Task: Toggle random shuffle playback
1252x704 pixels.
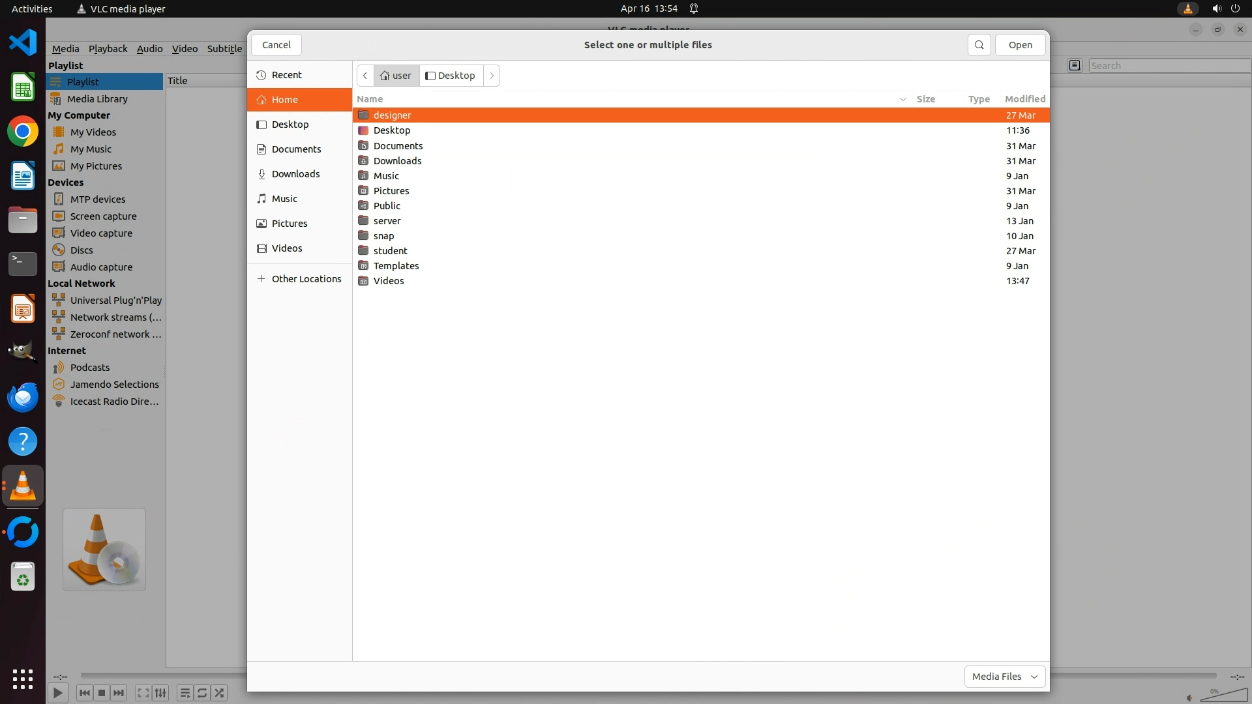Action: tap(220, 693)
